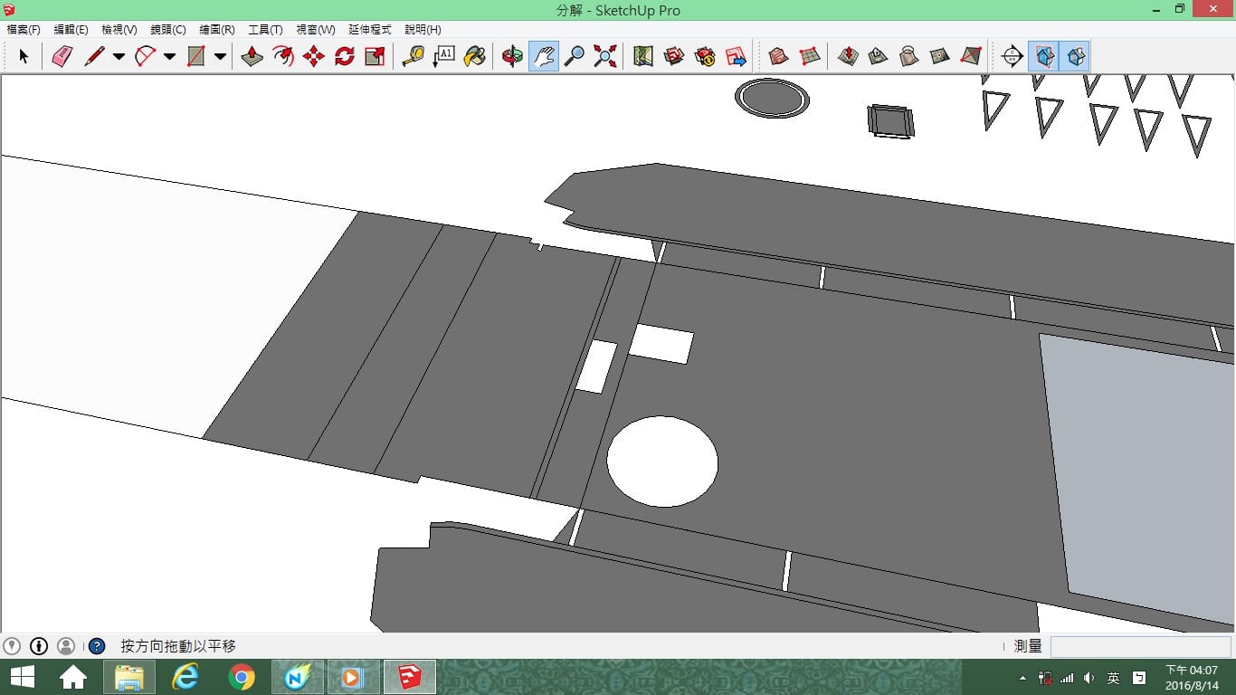
Task: Activate the Rectangle shape tool
Action: [x=195, y=56]
